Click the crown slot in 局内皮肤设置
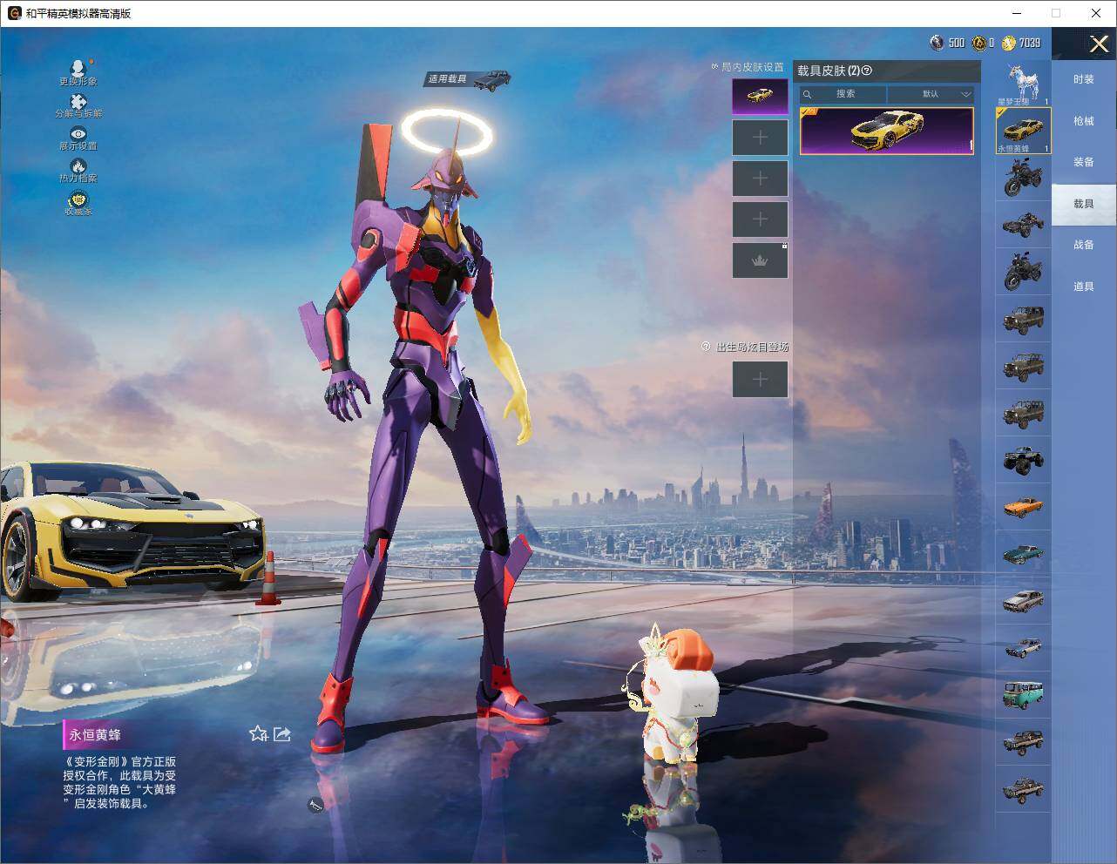Viewport: 1117px width, 864px height. click(x=760, y=260)
